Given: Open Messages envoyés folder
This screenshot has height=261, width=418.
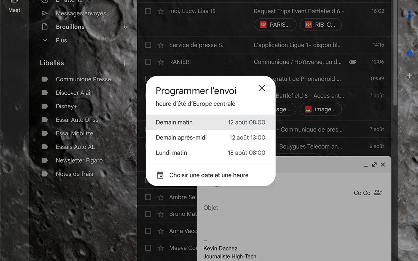Looking at the screenshot, I should [81, 13].
